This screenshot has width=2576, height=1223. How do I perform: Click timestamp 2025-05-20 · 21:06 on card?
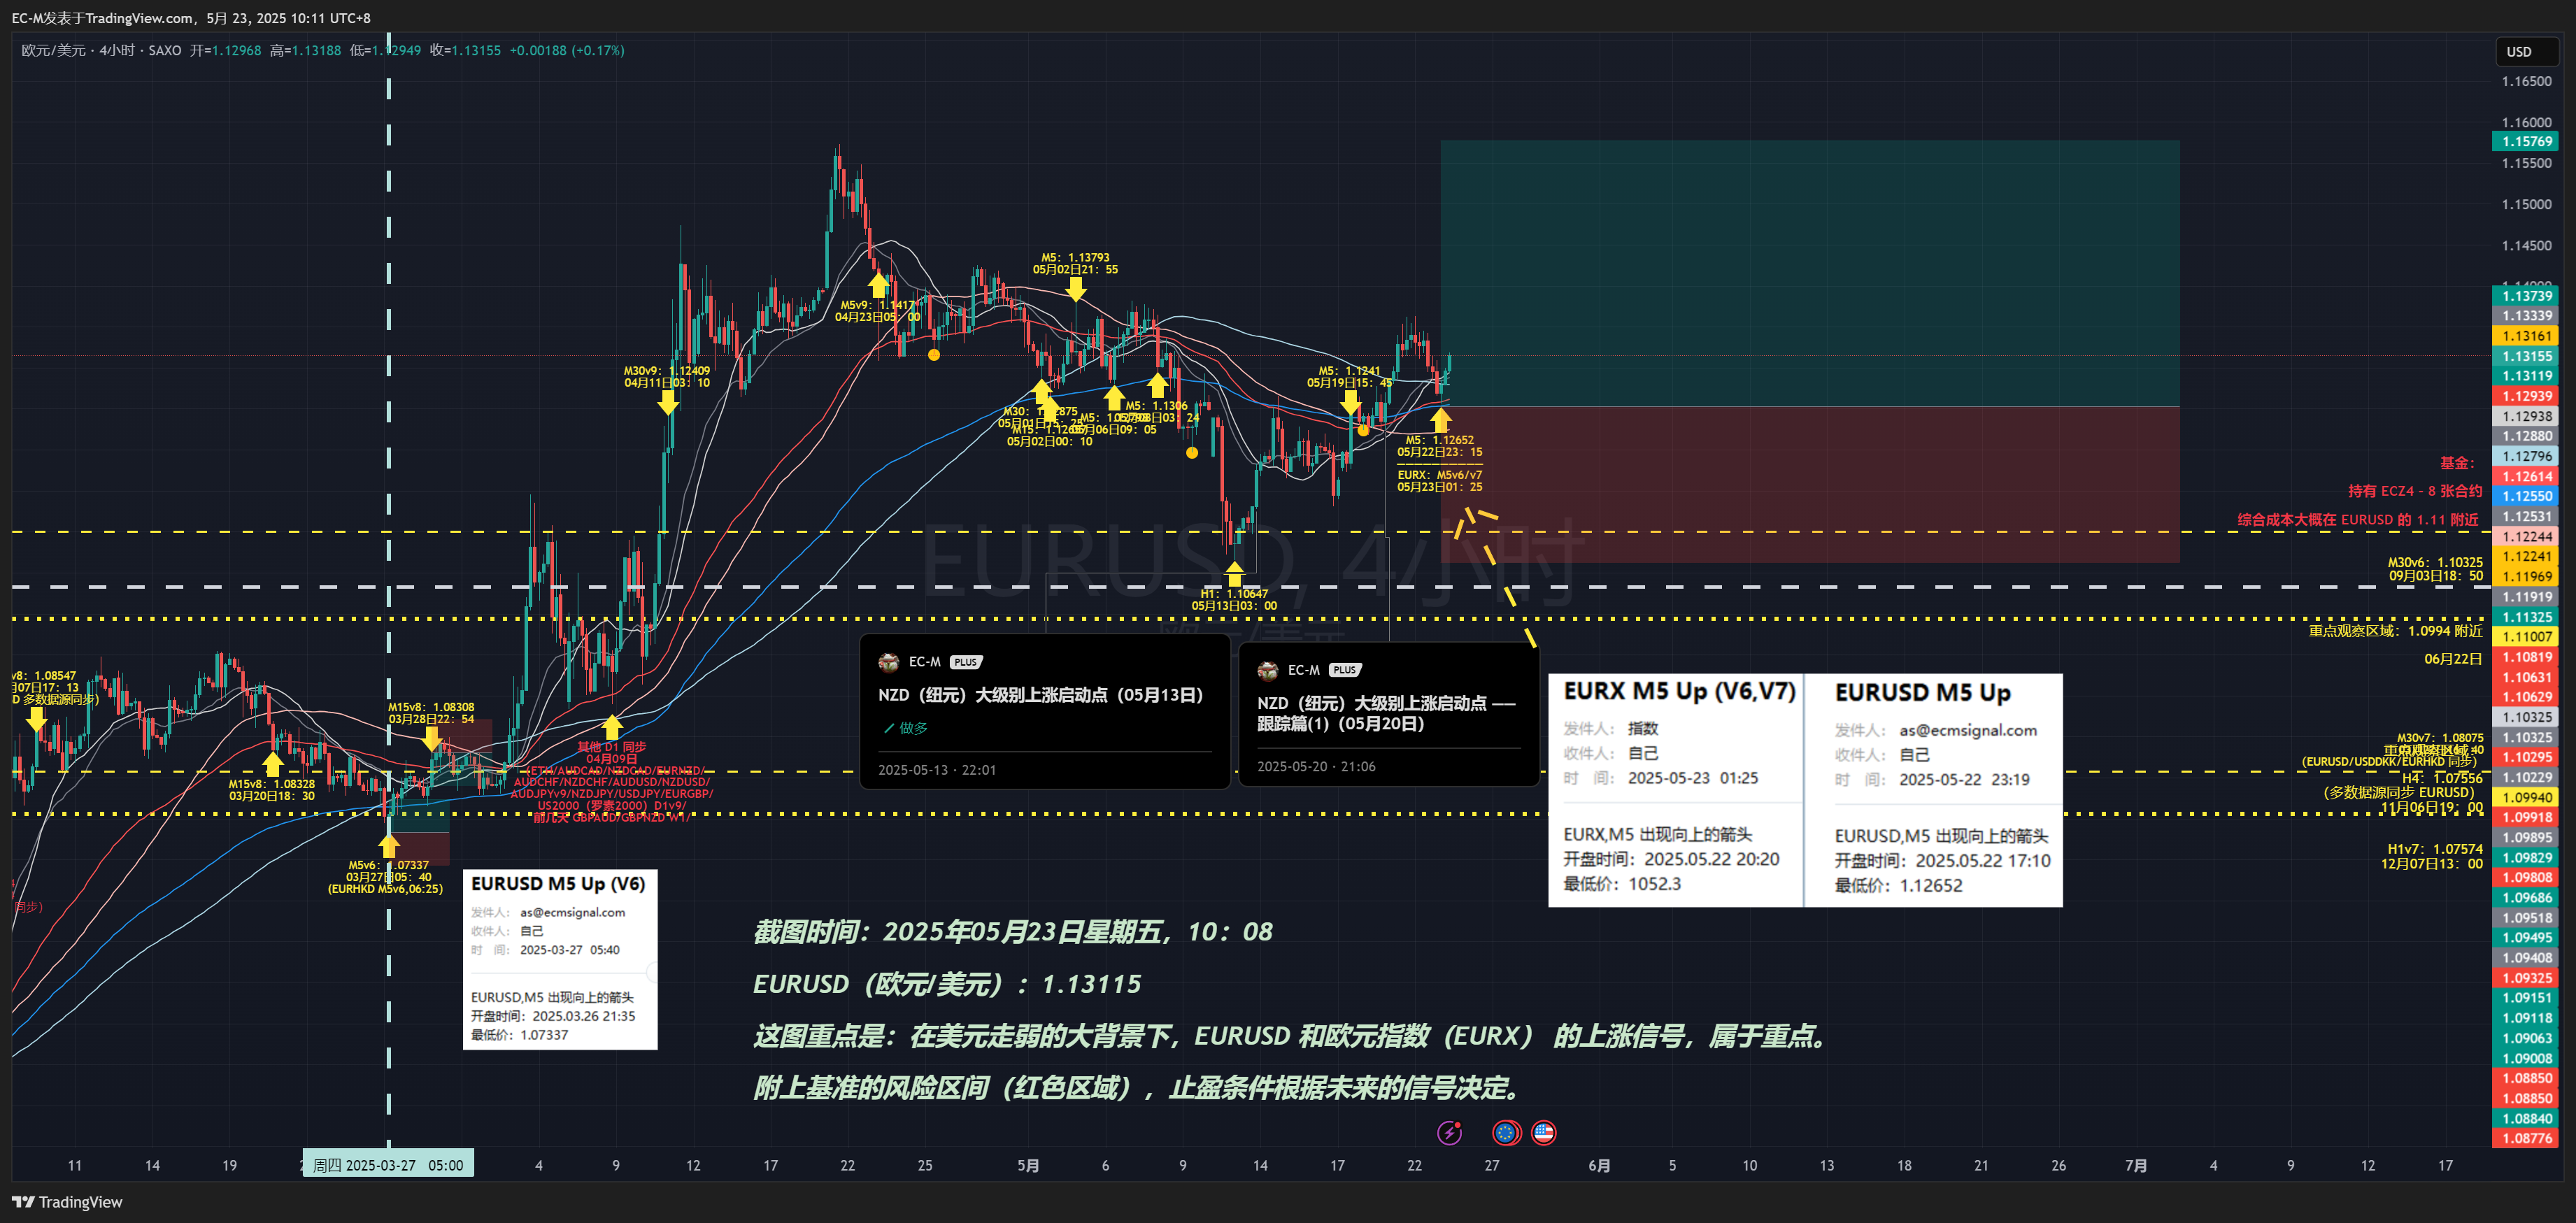(x=1315, y=766)
